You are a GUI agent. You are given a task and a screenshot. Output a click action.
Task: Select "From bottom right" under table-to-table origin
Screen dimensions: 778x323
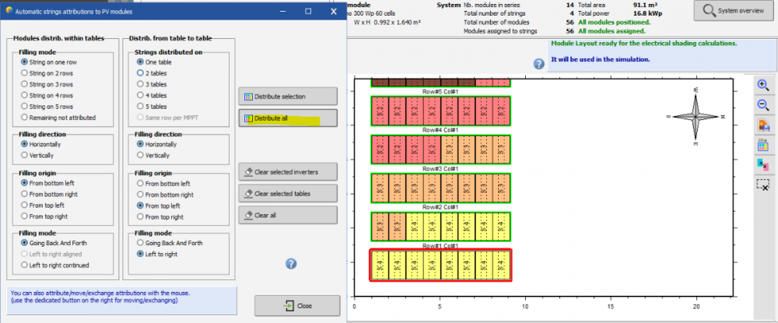point(140,195)
